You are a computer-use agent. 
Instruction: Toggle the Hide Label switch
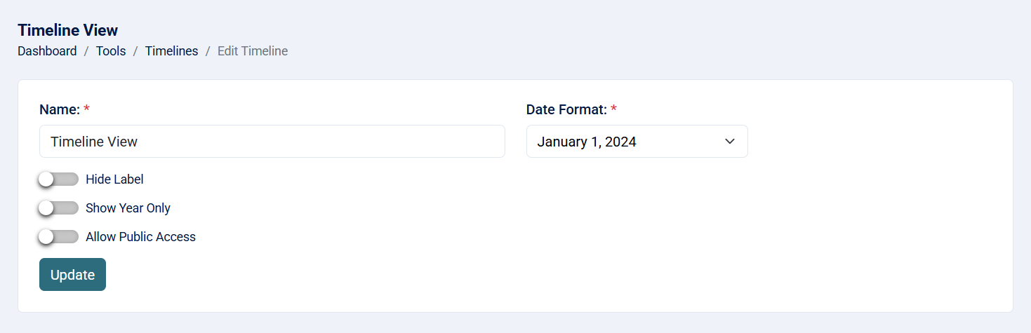[x=58, y=179]
